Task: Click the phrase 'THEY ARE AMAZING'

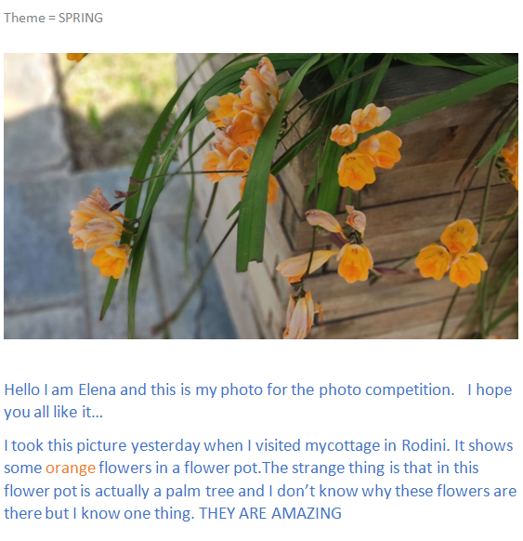Action: point(270,513)
